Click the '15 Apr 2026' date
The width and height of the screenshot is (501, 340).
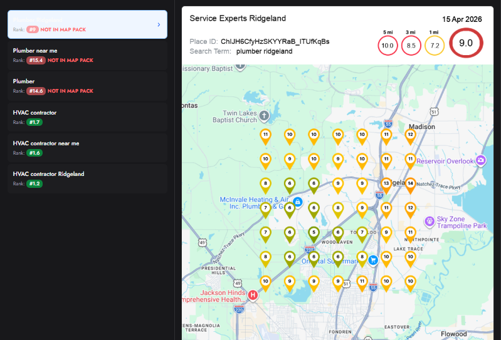(461, 19)
